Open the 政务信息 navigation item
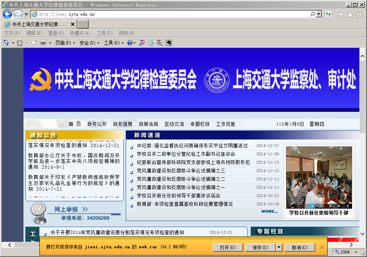This screenshot has height=257, width=367. coord(123,124)
